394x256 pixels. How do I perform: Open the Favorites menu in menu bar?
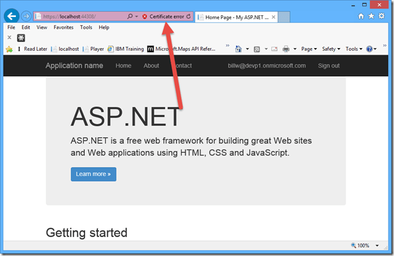(63, 27)
